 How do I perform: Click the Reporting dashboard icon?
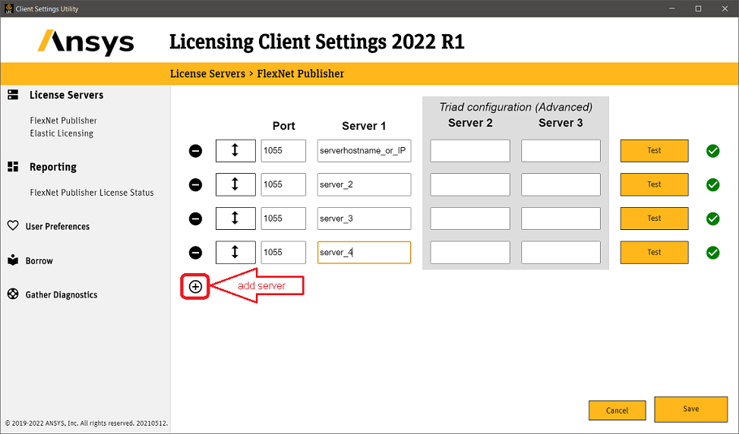coord(13,167)
